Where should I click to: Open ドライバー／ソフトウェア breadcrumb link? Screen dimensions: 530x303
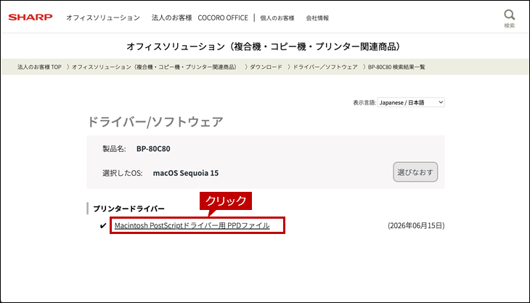[x=325, y=67]
